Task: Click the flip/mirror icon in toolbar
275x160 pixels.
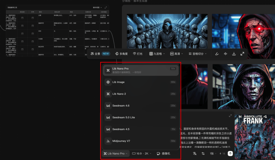Action: click(x=225, y=54)
